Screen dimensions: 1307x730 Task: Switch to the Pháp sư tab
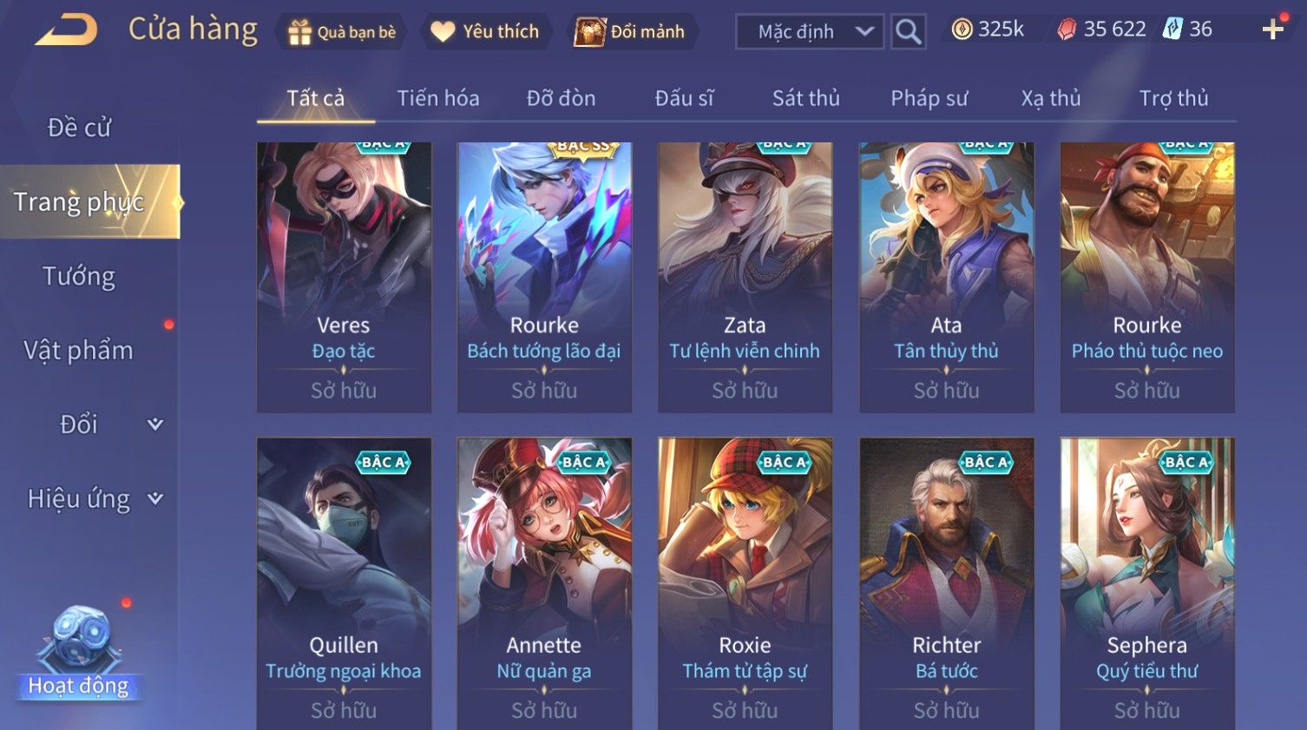[929, 98]
